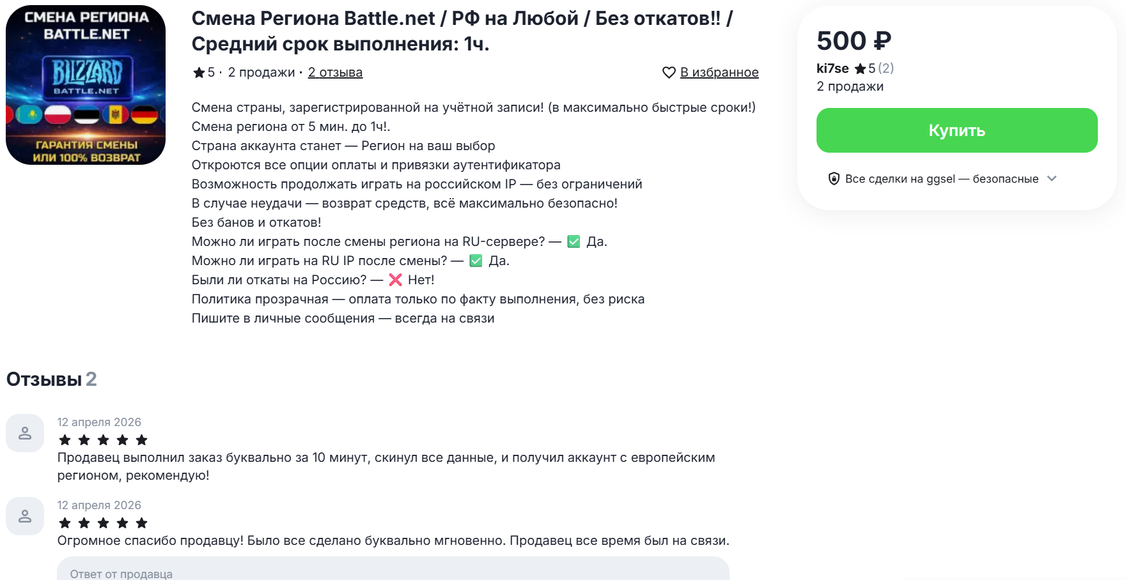Viewport: 1126px width, 580px height.
Task: Click the seller rating star beside ki7se
Action: (x=861, y=68)
